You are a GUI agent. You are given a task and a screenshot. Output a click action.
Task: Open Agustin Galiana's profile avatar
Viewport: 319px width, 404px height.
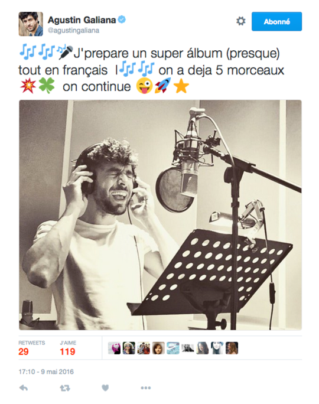pos(31,24)
